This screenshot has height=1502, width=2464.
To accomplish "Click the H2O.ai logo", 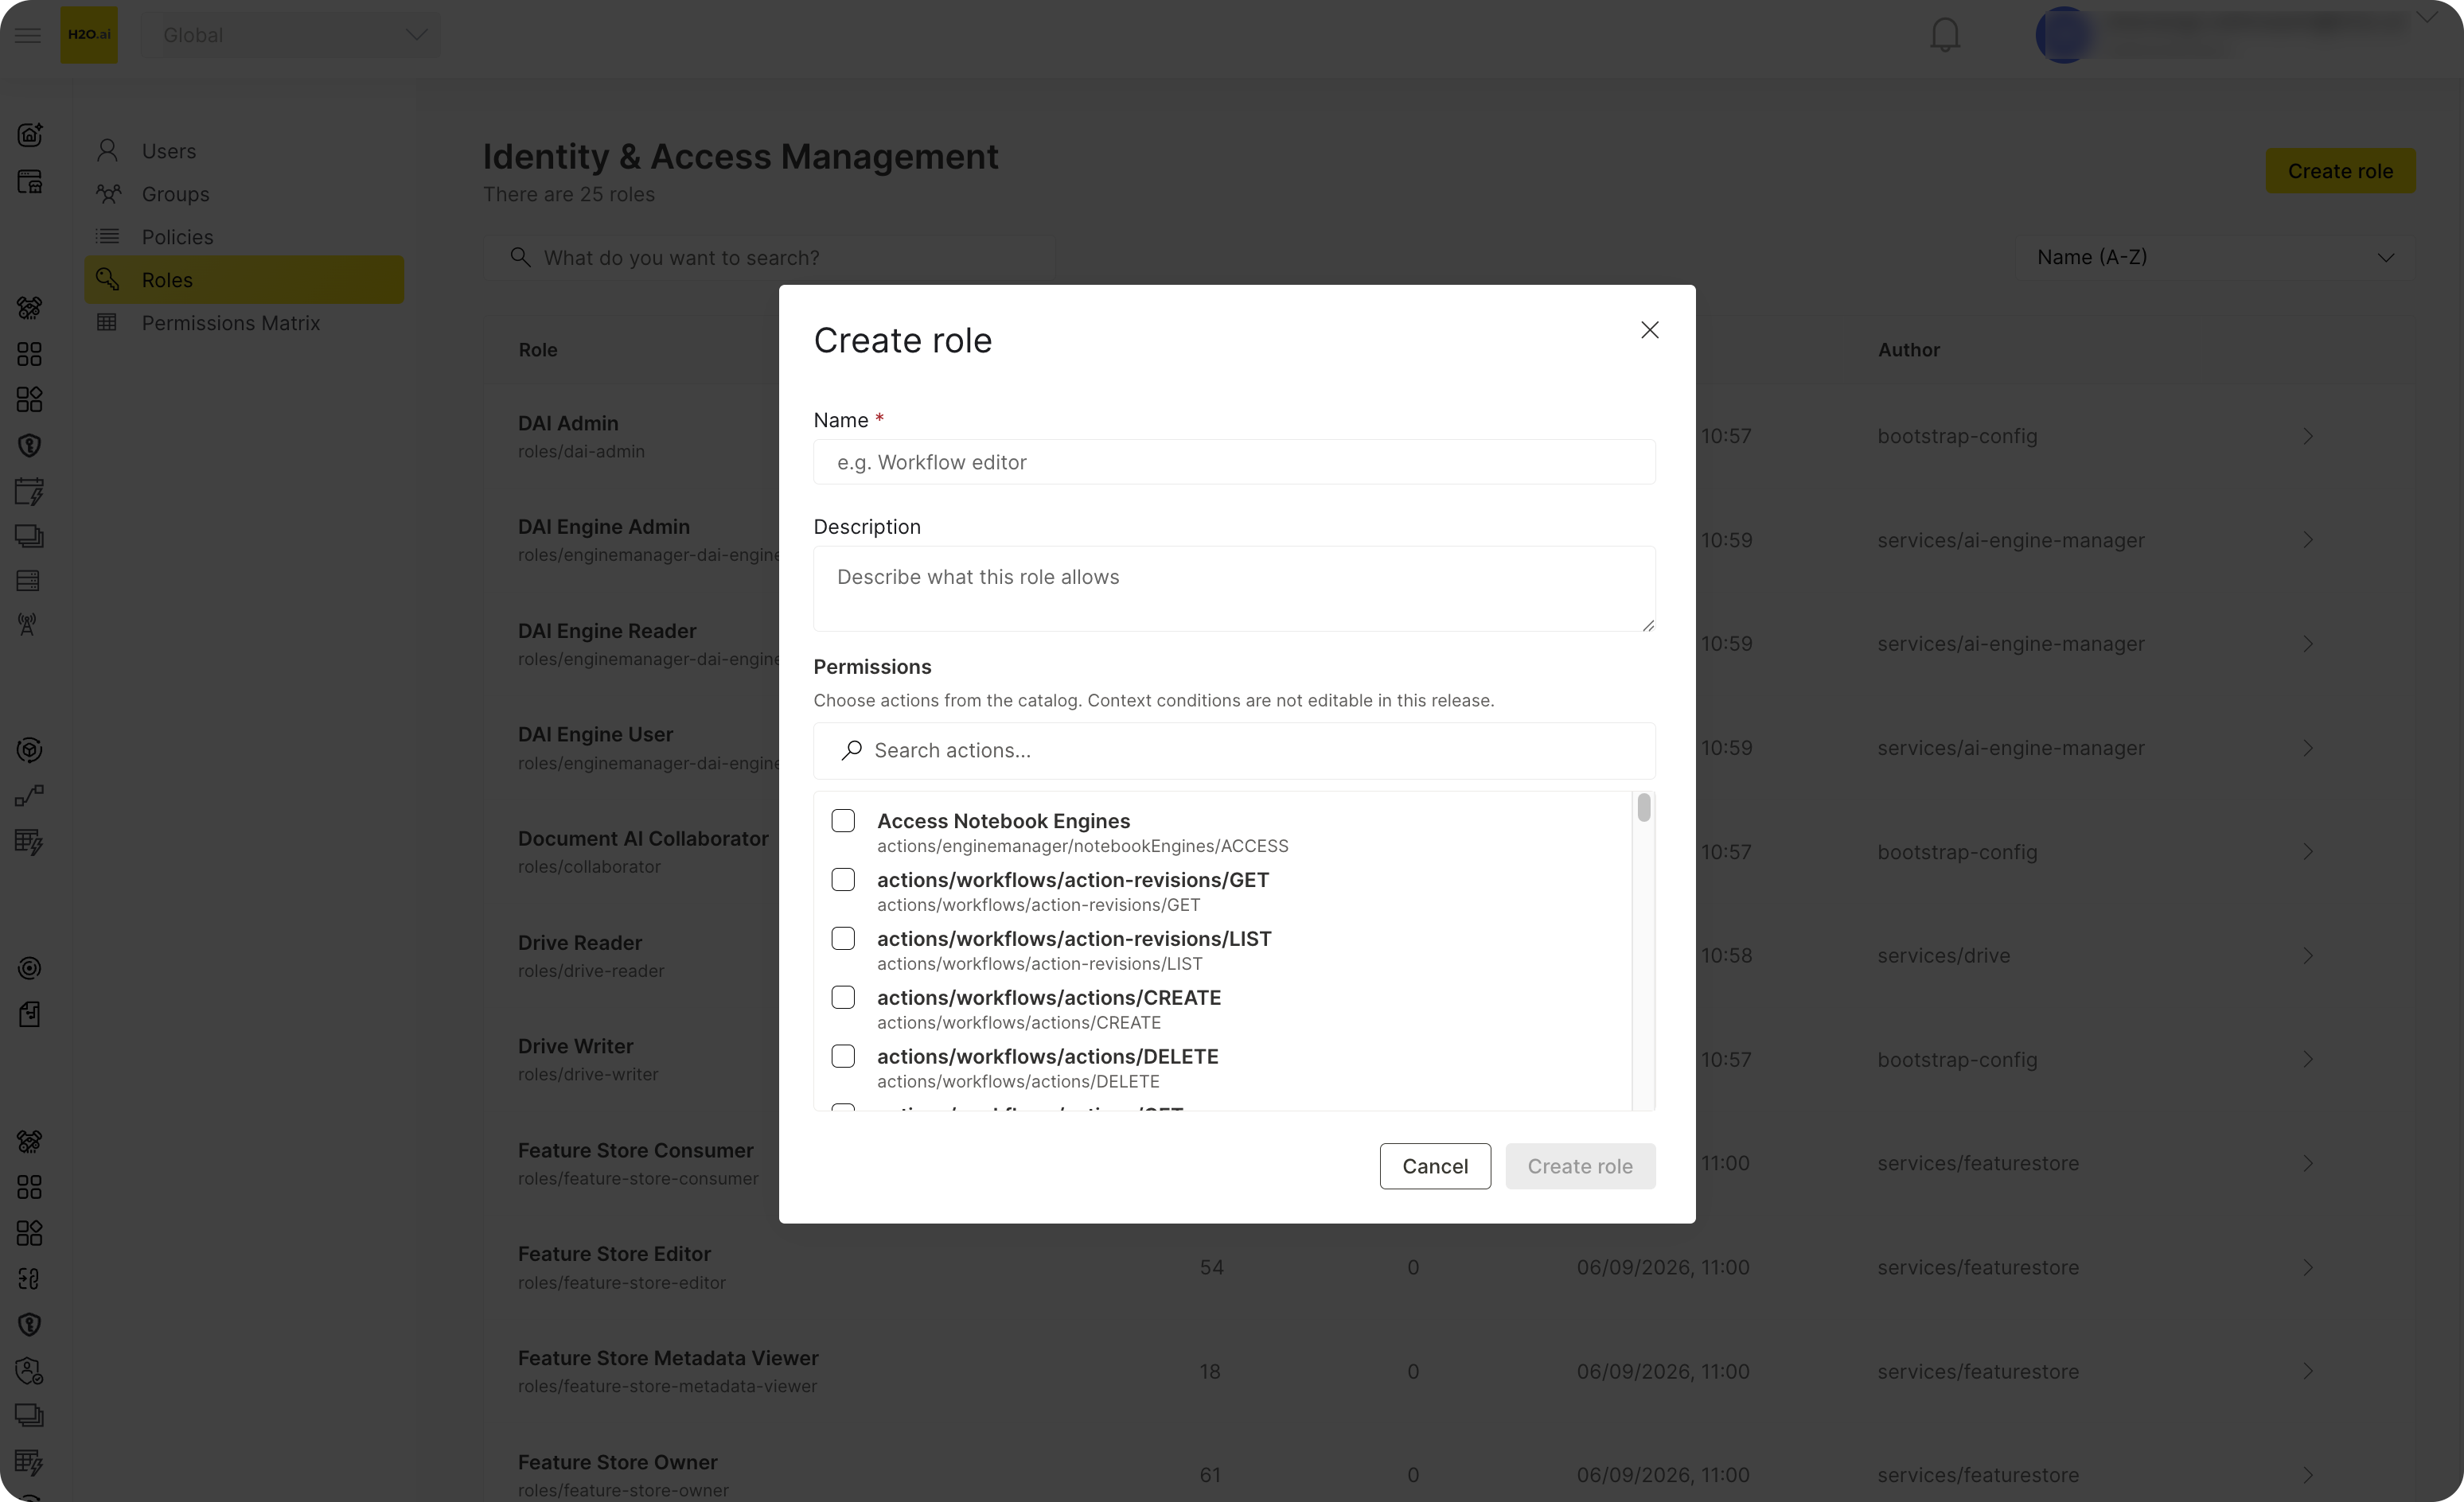I will (x=89, y=35).
